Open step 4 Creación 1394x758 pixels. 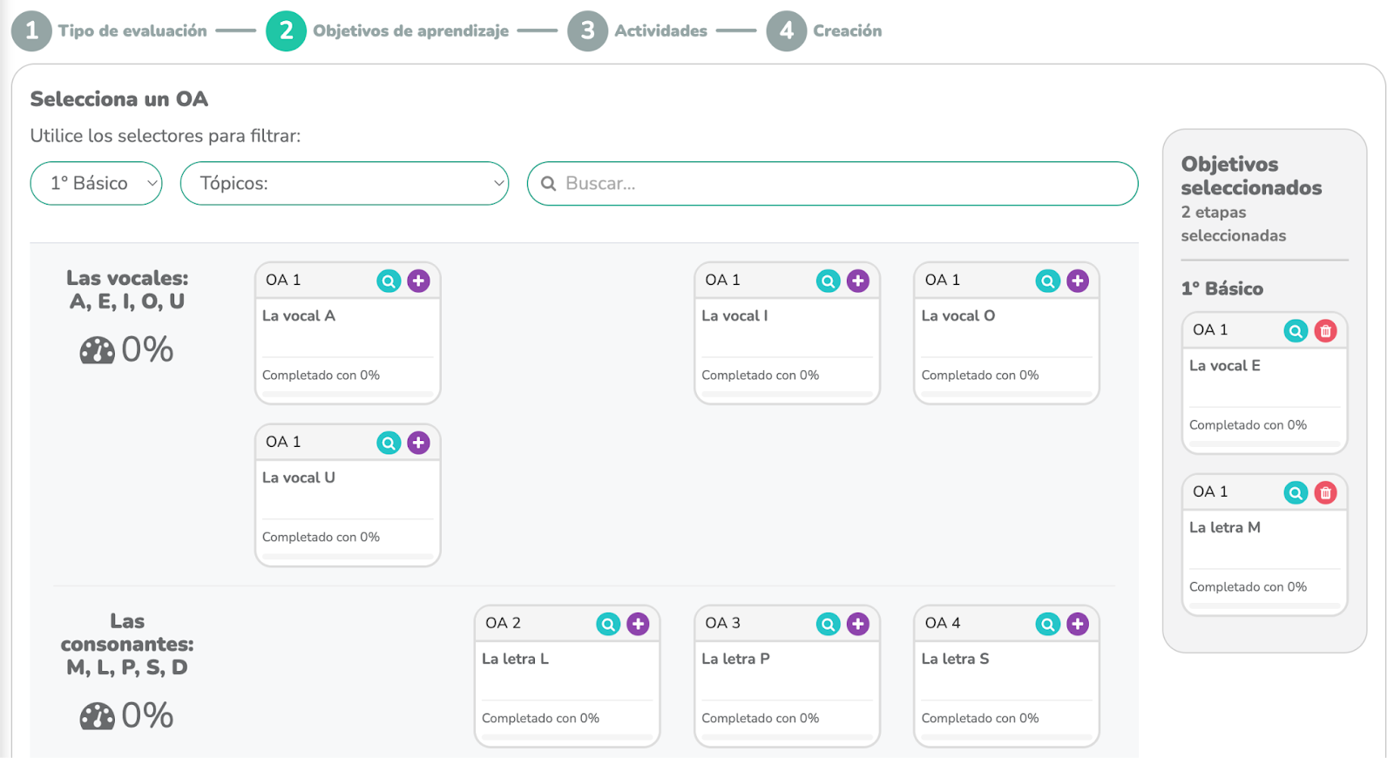pyautogui.click(x=787, y=31)
